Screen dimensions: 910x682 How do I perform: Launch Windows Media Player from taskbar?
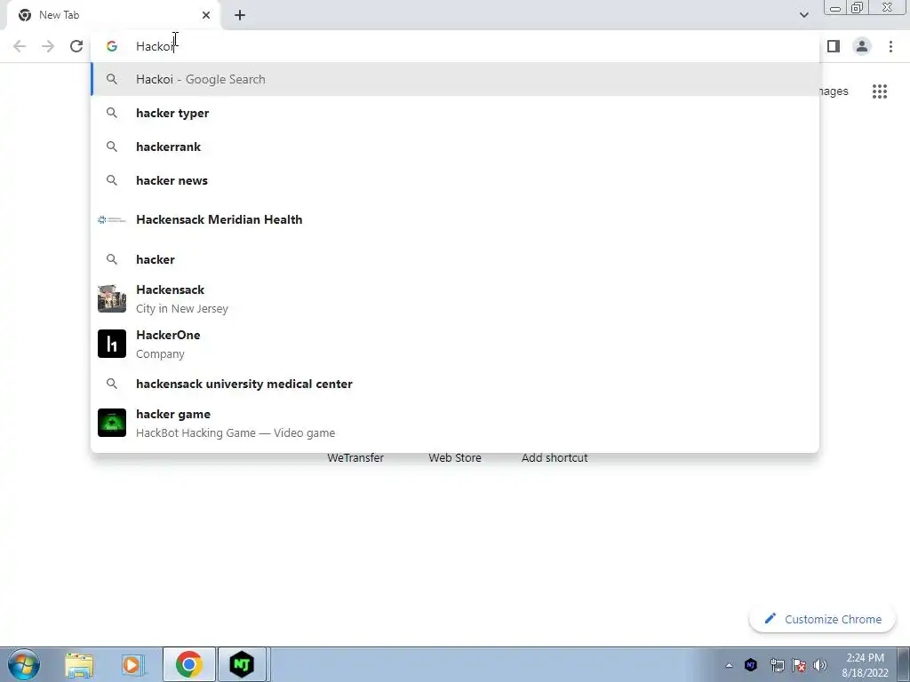point(132,664)
